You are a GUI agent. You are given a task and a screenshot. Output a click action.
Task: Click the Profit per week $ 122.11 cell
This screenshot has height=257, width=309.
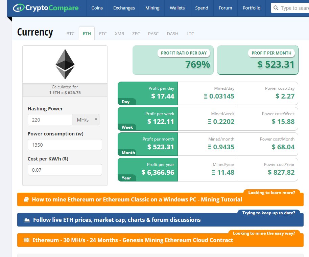(148, 119)
